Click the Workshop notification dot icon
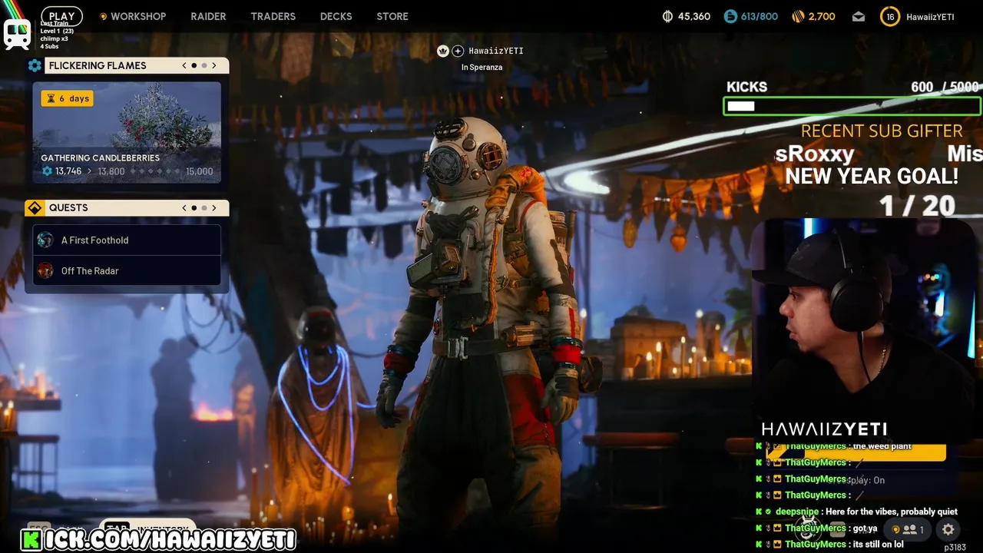983x553 pixels. [103, 16]
